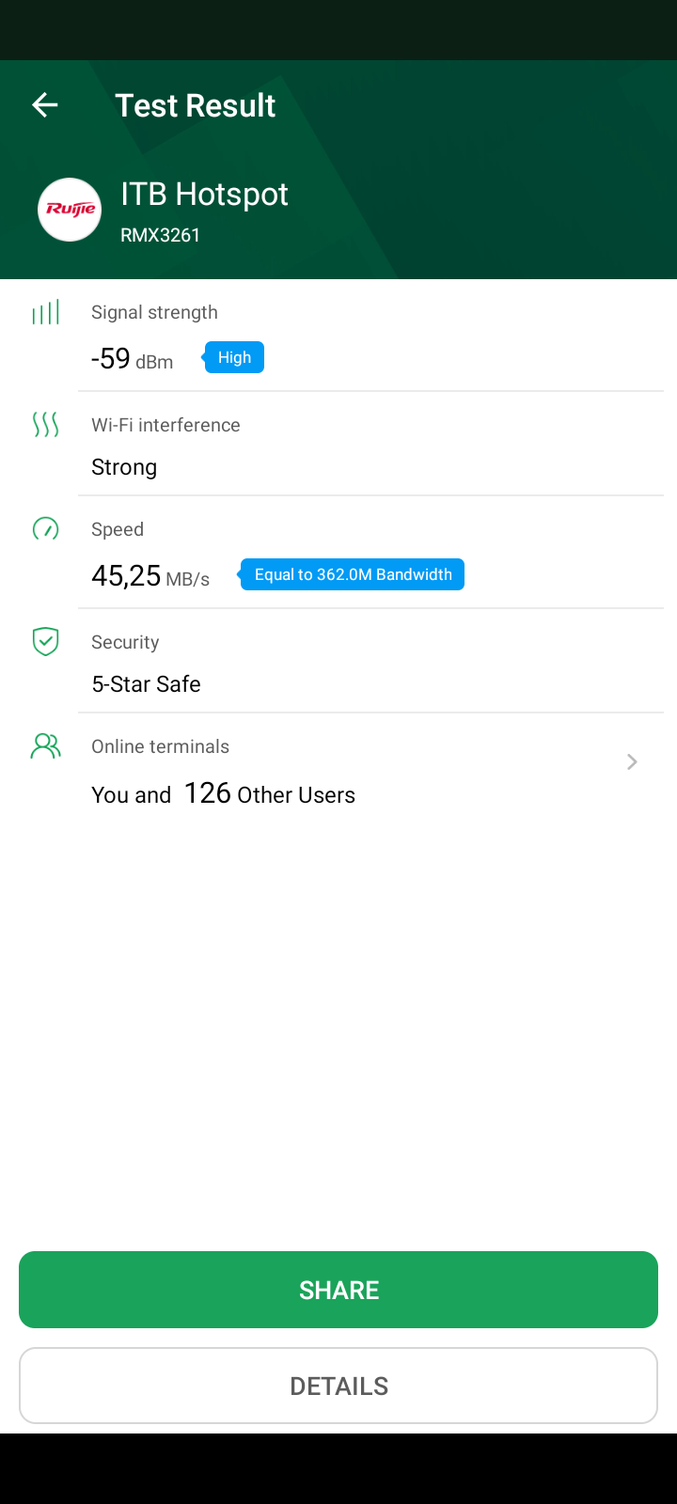
Task: Tap the speed gauge icon
Action: tap(45, 529)
